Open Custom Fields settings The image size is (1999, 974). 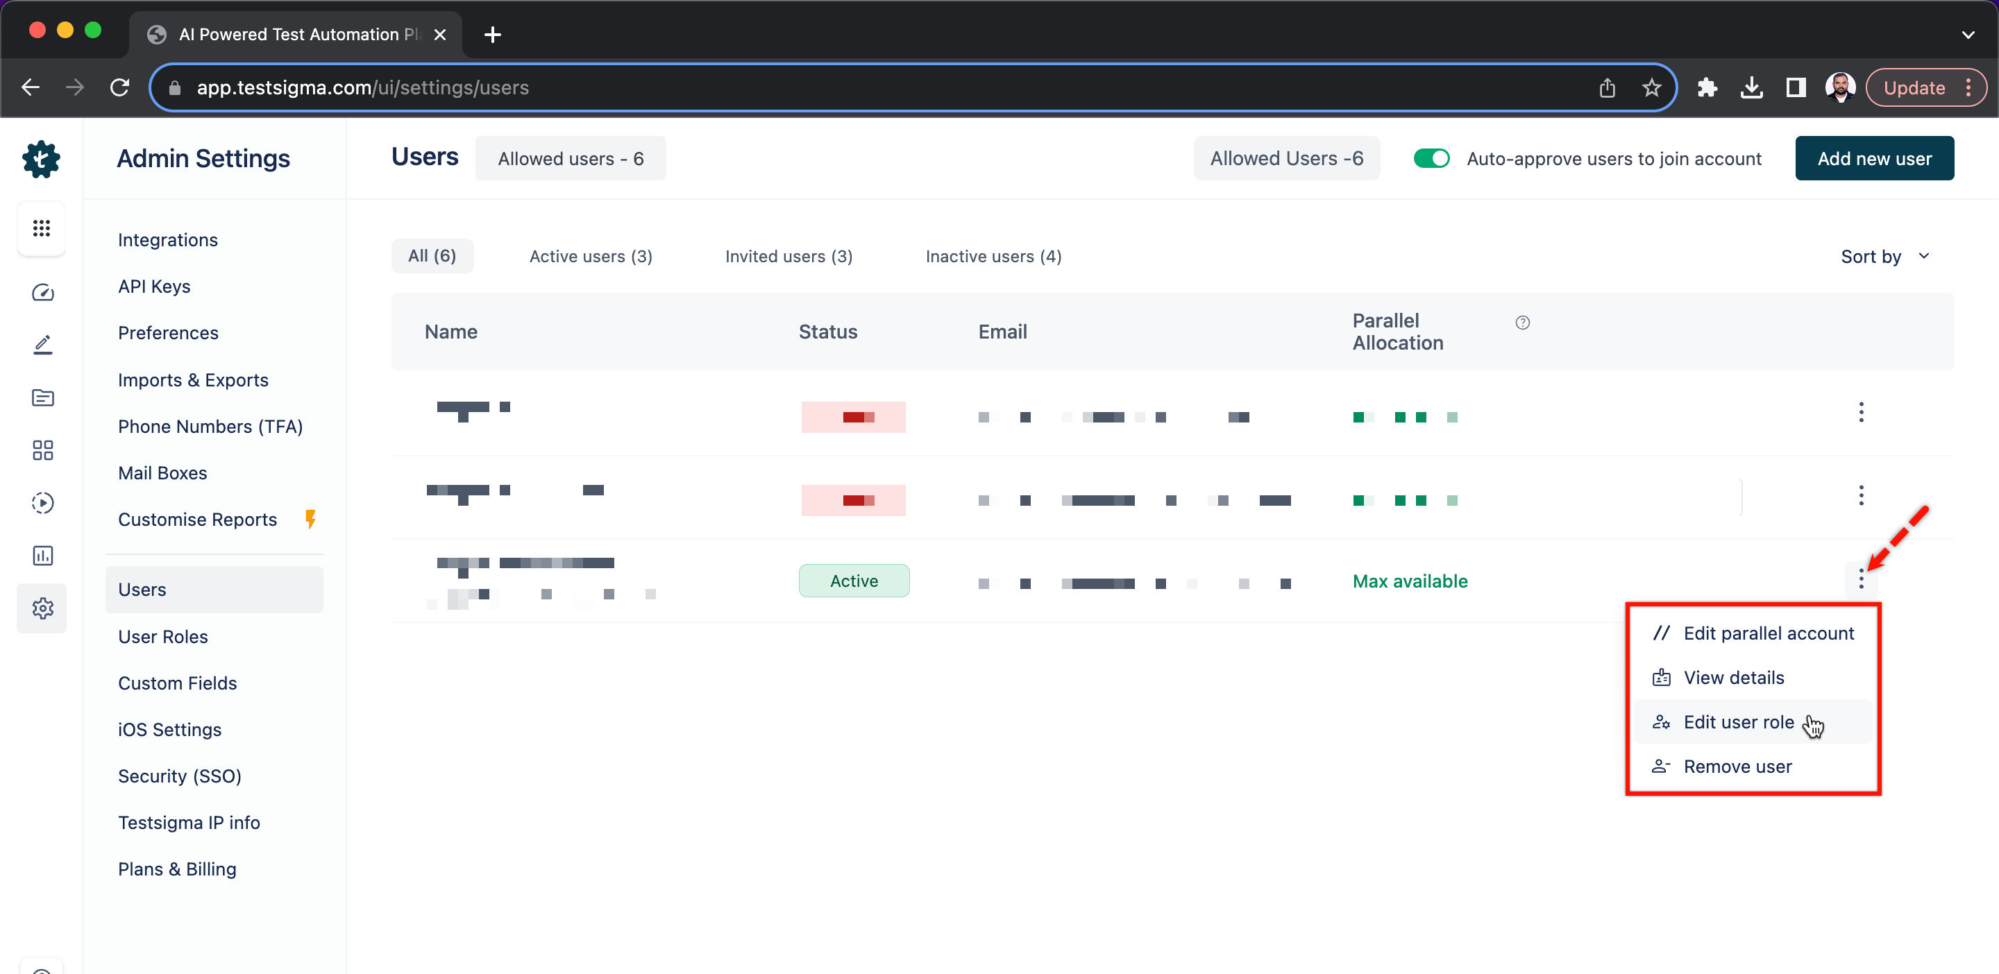(x=178, y=683)
